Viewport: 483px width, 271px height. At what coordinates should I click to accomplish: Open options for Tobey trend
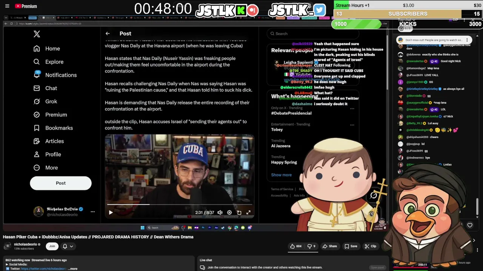pos(352,125)
